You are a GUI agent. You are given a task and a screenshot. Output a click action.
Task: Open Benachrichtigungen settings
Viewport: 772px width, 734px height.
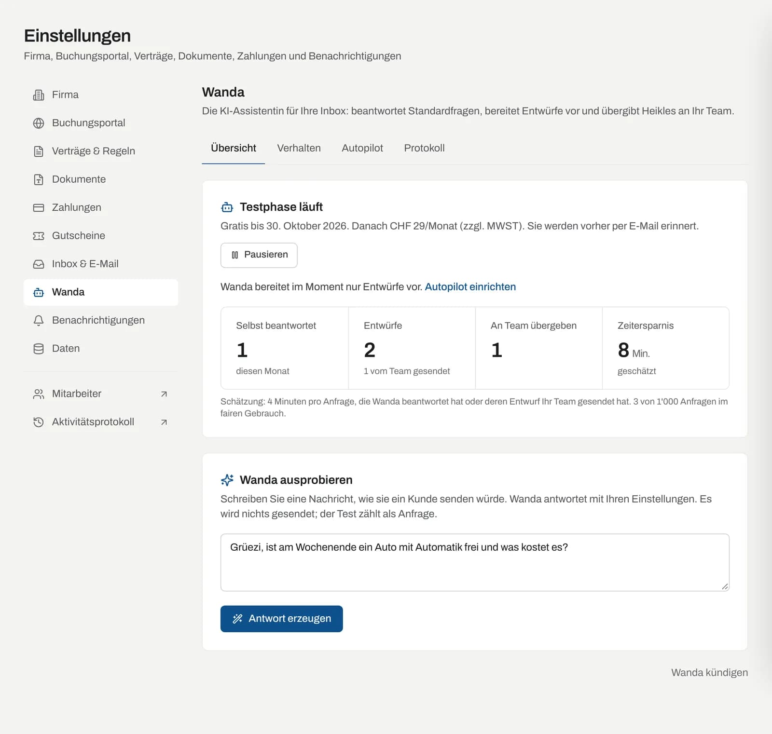(101, 321)
